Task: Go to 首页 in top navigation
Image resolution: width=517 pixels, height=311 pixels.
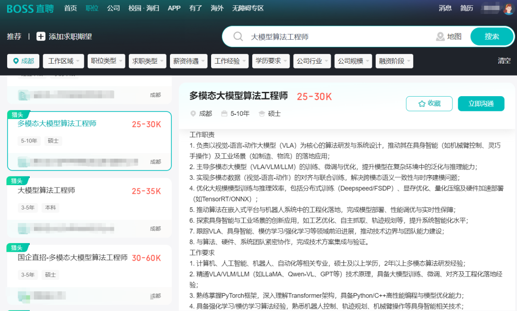Action: click(70, 8)
